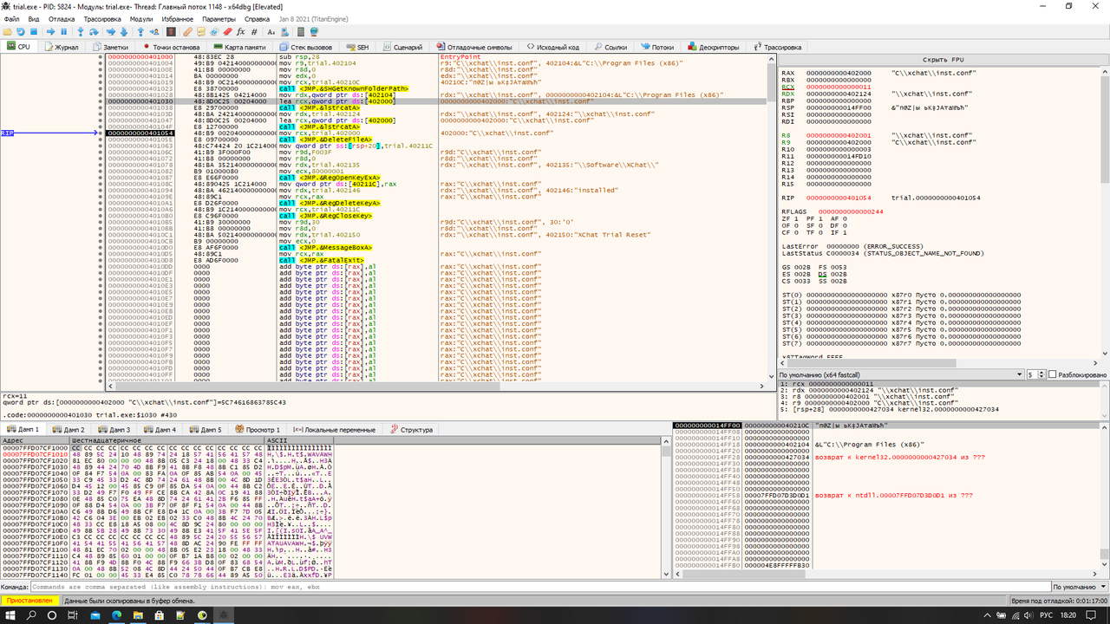Open the Bookmarks red toolbar icon
The image size is (1110, 624).
[227, 31]
